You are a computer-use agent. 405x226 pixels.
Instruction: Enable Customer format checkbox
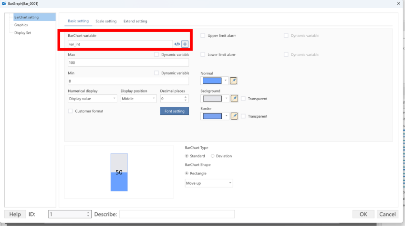(x=70, y=111)
